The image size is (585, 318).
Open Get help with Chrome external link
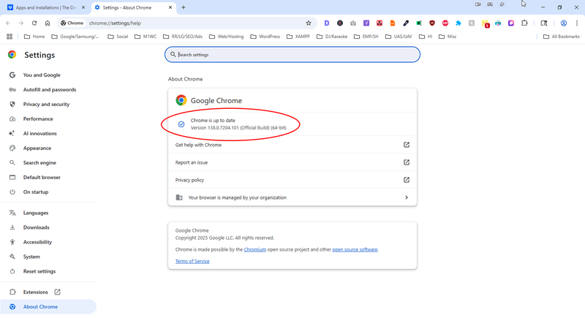point(407,145)
